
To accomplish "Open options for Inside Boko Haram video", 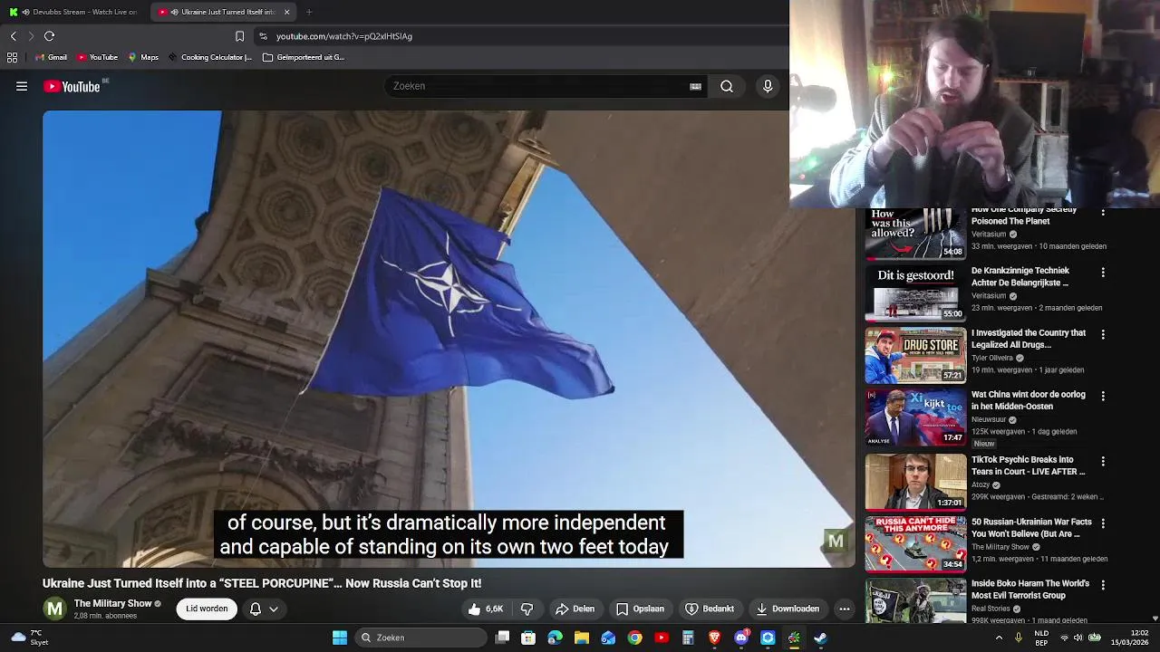I will (1103, 585).
